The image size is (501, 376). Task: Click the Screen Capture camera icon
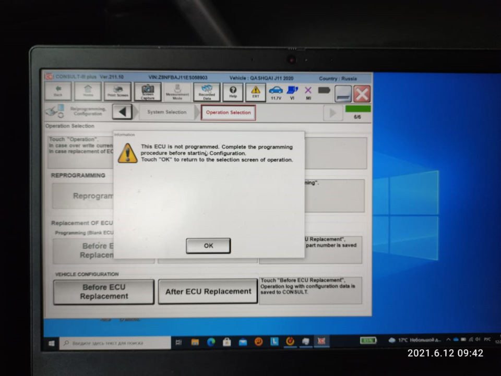point(147,92)
